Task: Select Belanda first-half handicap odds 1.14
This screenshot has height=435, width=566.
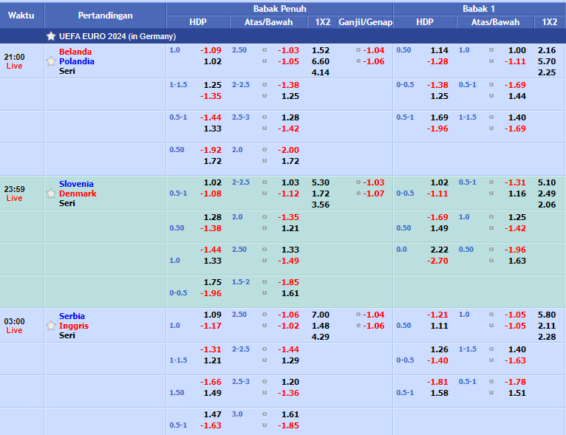Action: 440,50
